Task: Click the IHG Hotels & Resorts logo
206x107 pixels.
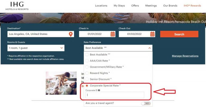Action: click(17, 6)
